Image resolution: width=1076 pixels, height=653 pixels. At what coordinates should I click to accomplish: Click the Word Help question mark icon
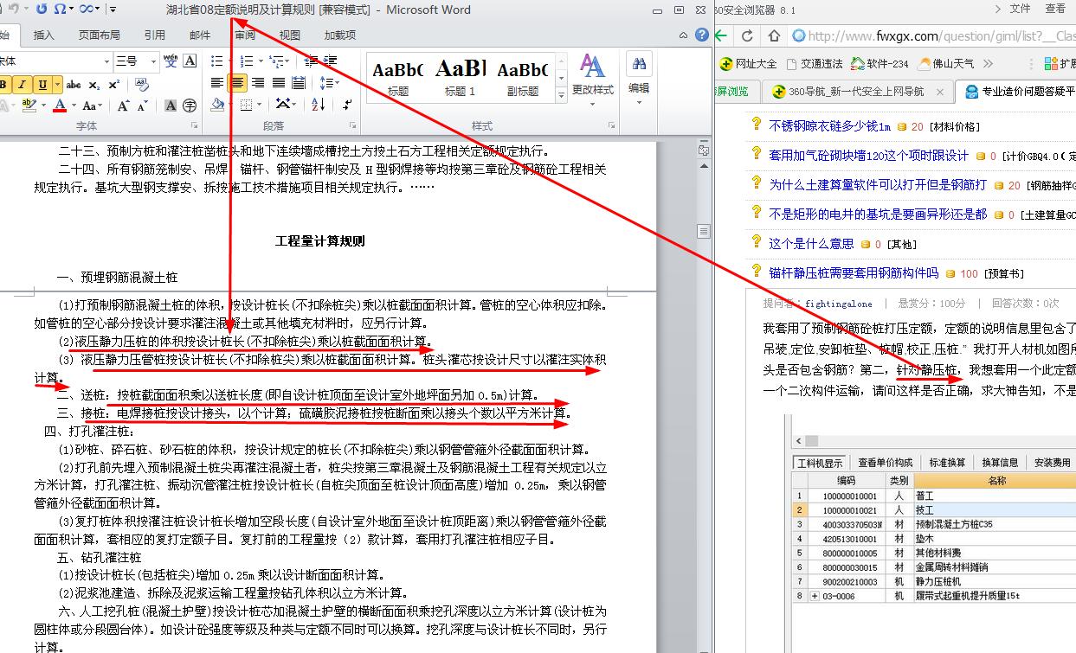(x=700, y=35)
